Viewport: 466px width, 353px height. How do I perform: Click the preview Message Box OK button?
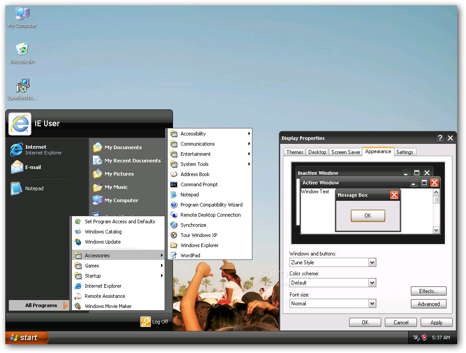coord(368,216)
